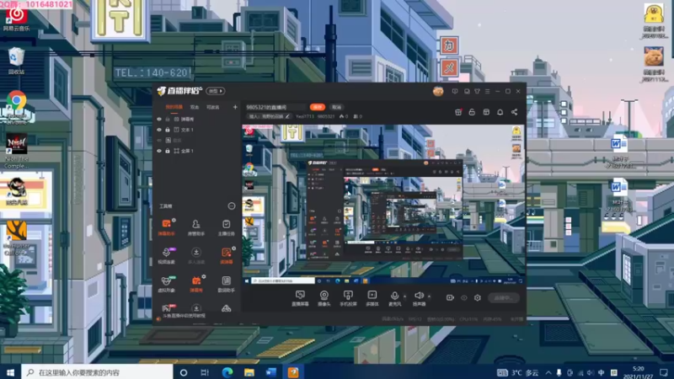674x379 pixels.
Task: Toggle the preview eye in bottom bar
Action: pyautogui.click(x=464, y=297)
